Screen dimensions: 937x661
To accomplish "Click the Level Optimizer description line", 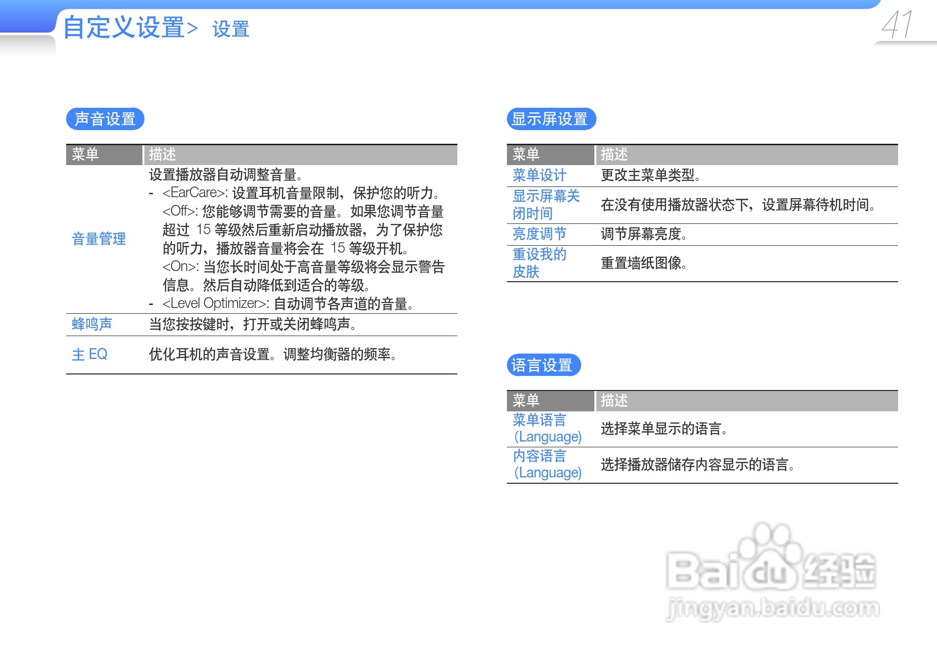I will coord(288,304).
